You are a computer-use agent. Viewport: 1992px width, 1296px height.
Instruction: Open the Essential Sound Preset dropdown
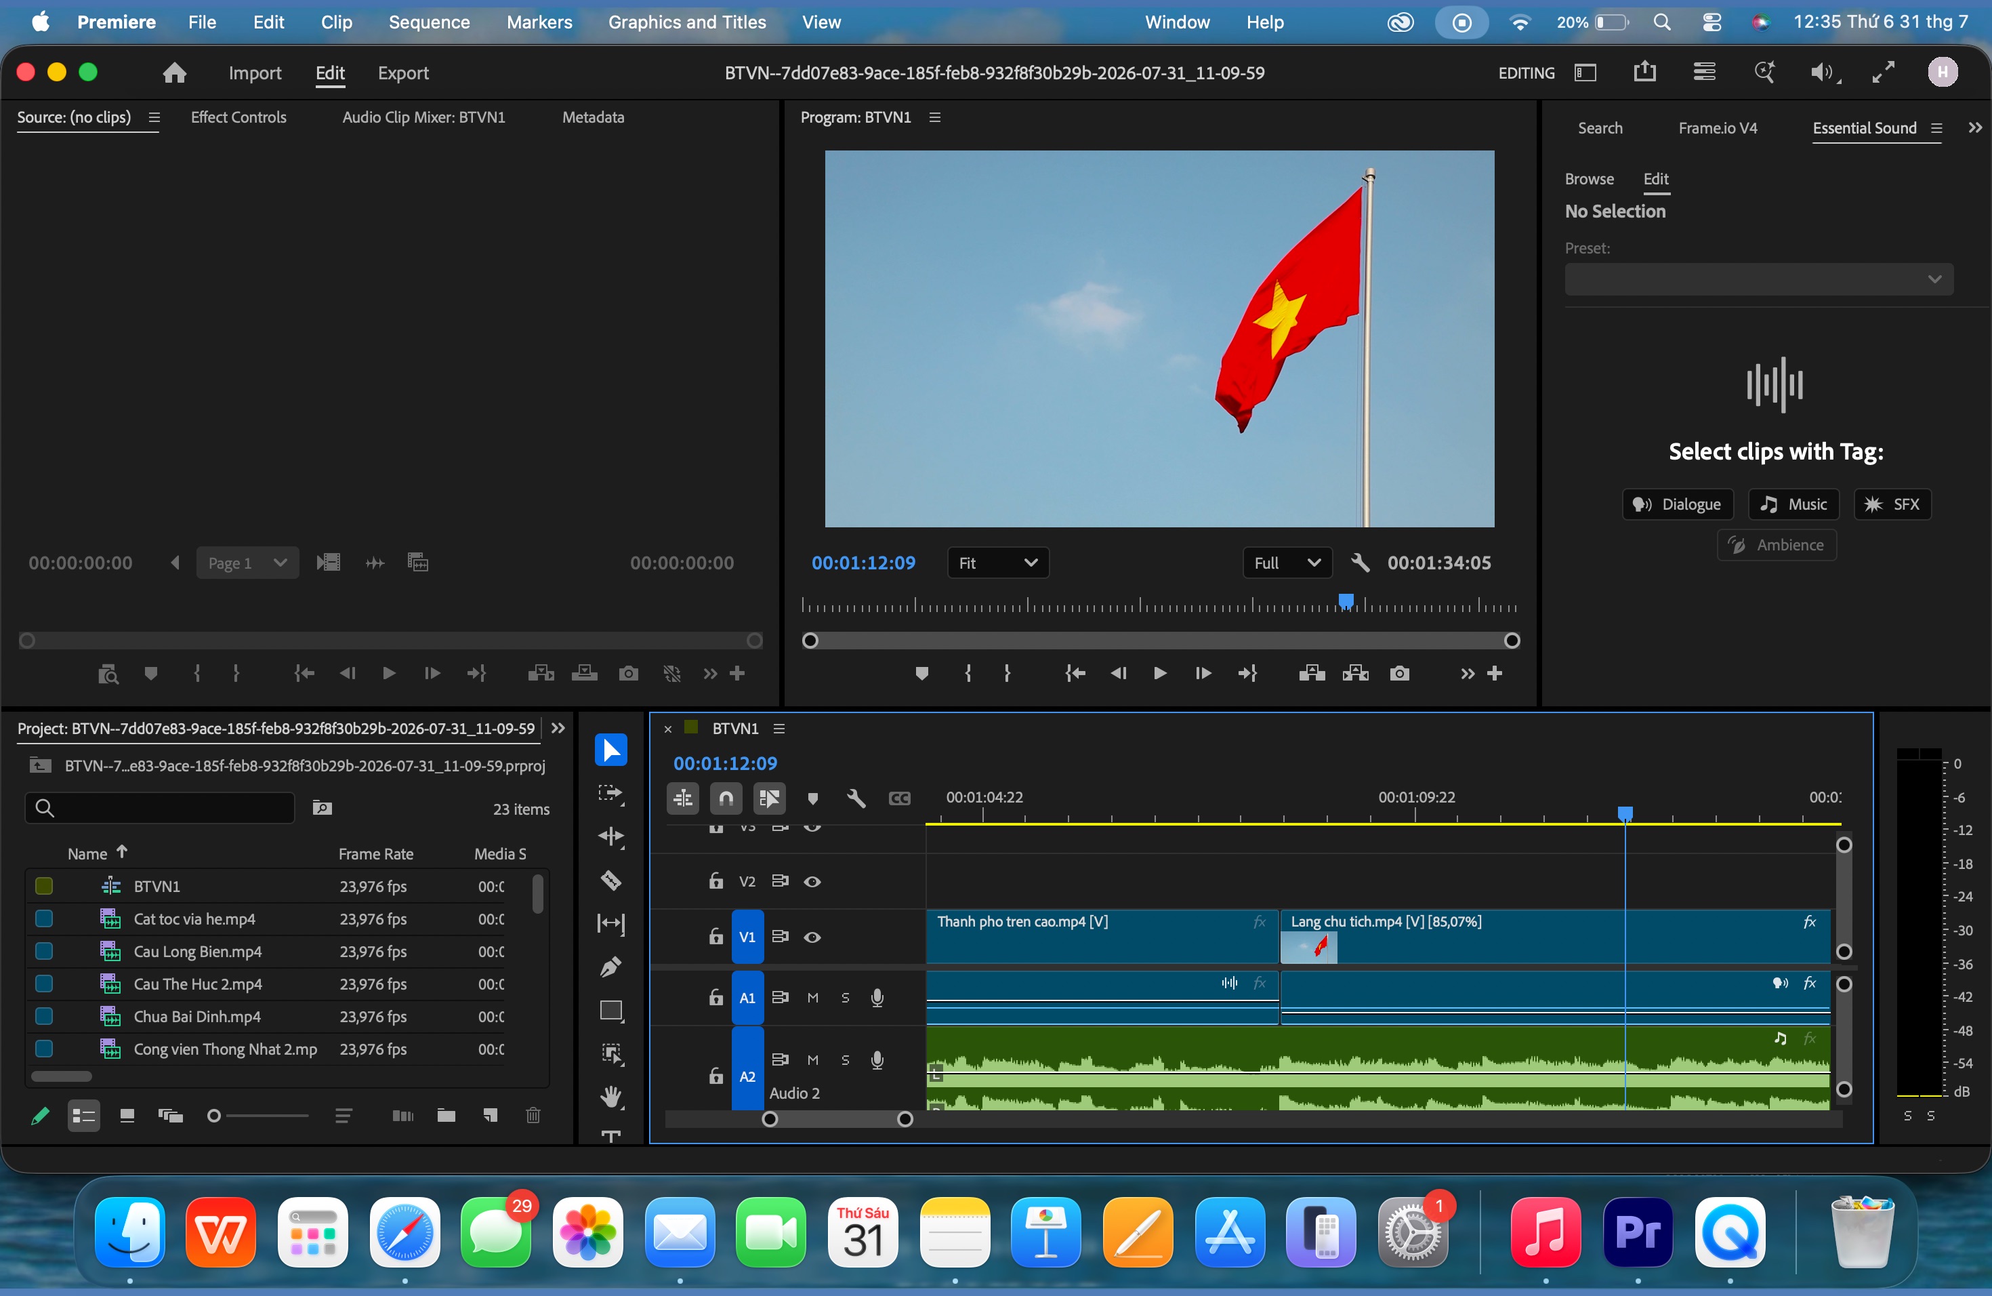point(1758,279)
